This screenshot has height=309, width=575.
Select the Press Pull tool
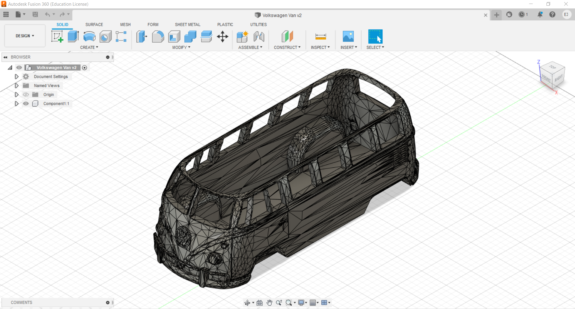[142, 37]
